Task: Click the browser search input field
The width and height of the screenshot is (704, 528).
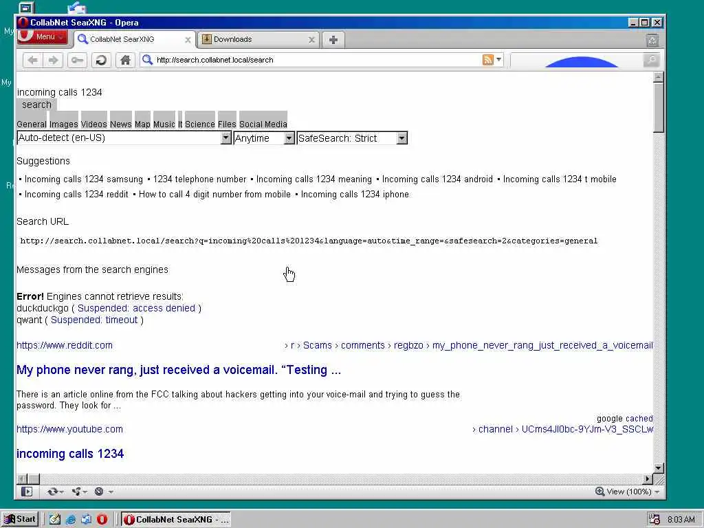Action: point(577,60)
